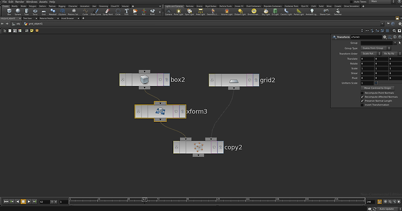The height and width of the screenshot is (211, 402).
Task: Select the Circle shelf tool
Action: (x=118, y=12)
